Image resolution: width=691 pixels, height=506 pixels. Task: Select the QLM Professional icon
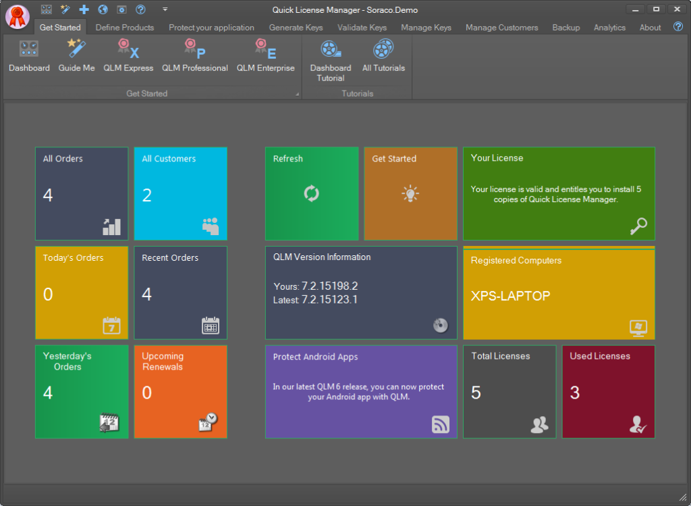(194, 55)
